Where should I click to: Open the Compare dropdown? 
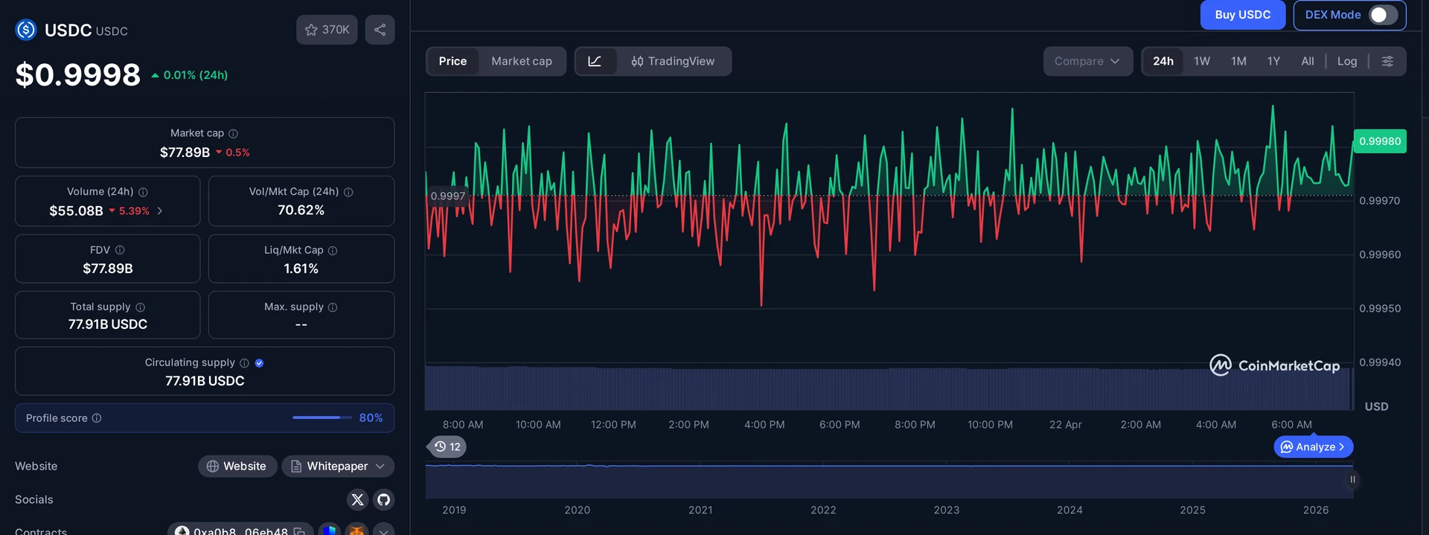(x=1087, y=61)
